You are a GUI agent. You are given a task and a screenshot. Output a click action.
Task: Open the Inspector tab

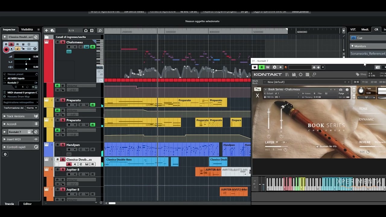(9, 30)
